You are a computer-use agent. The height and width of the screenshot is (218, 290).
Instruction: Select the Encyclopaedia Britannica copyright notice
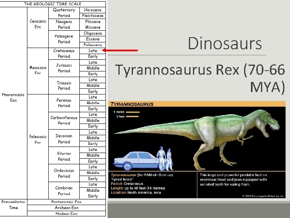click(263, 196)
